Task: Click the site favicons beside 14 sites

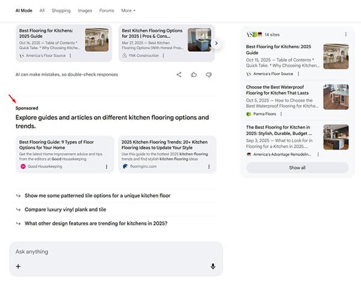Action: 254,34
